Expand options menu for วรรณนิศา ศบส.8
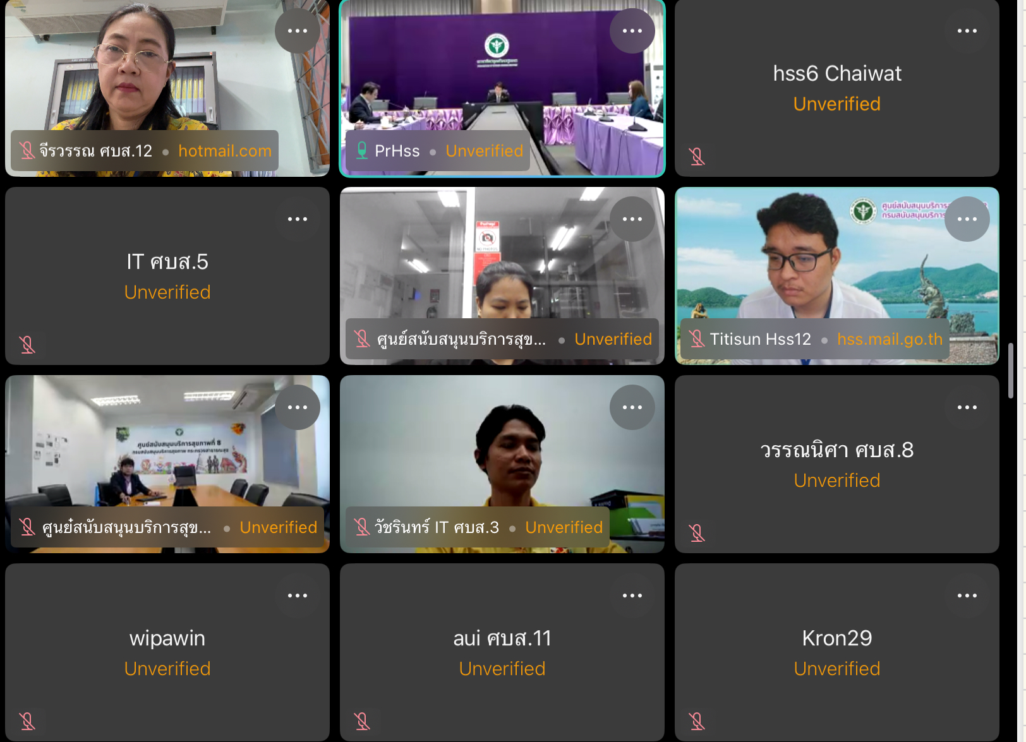The width and height of the screenshot is (1026, 742). [x=967, y=407]
